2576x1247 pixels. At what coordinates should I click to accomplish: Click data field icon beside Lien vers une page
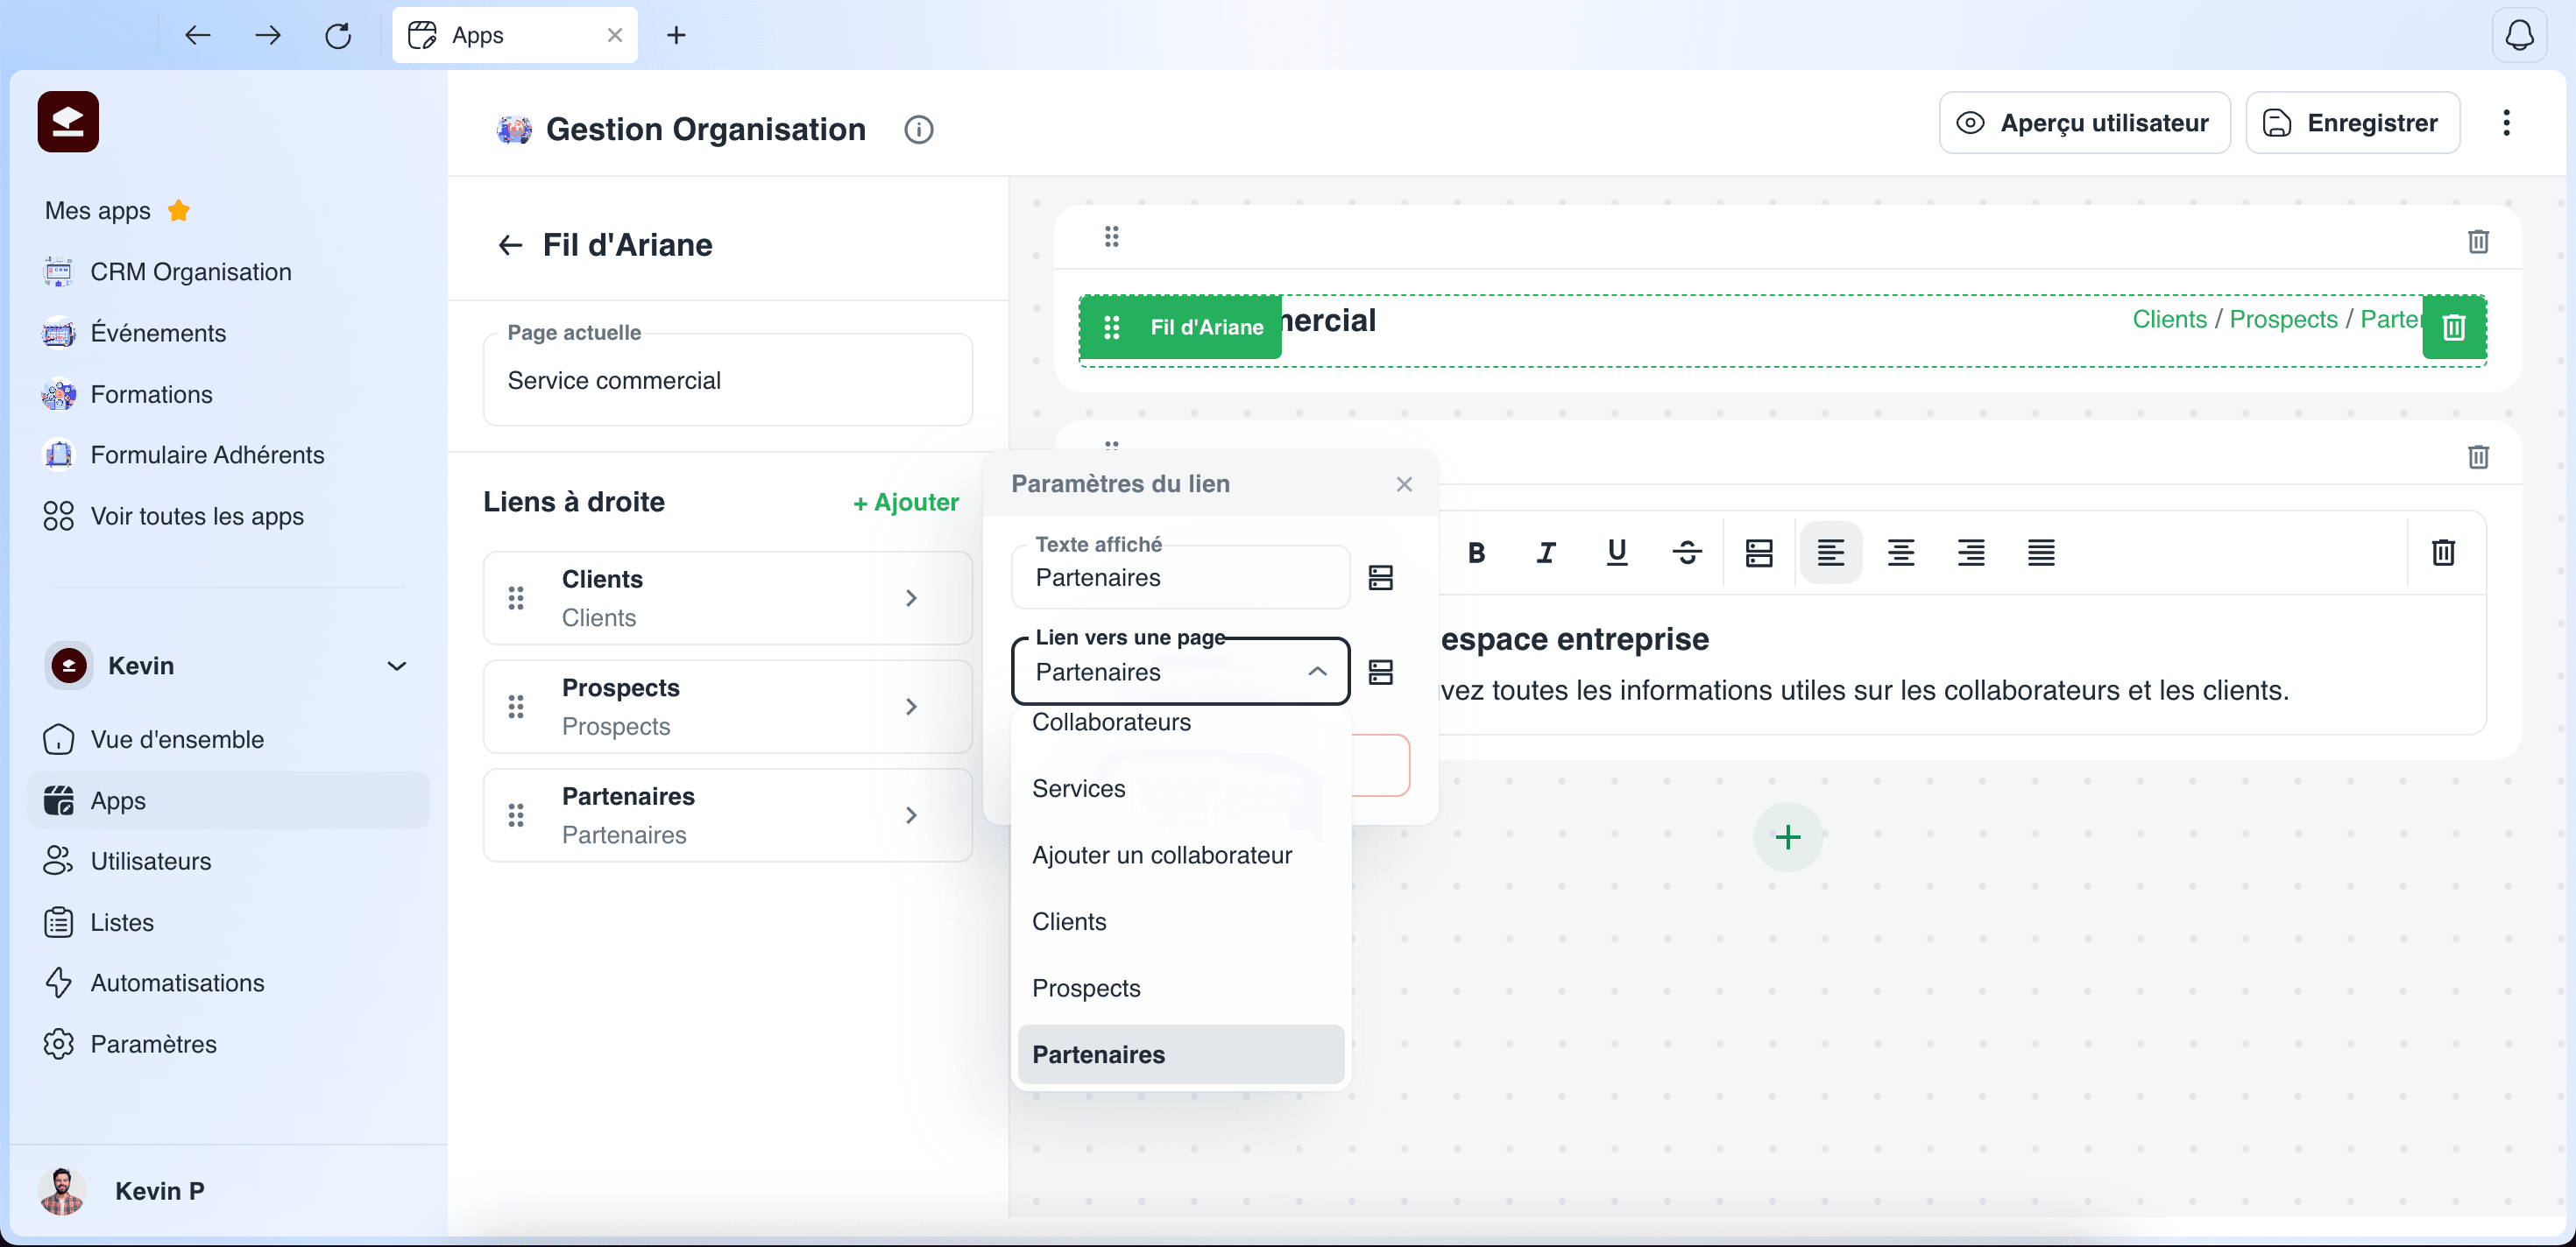1380,673
